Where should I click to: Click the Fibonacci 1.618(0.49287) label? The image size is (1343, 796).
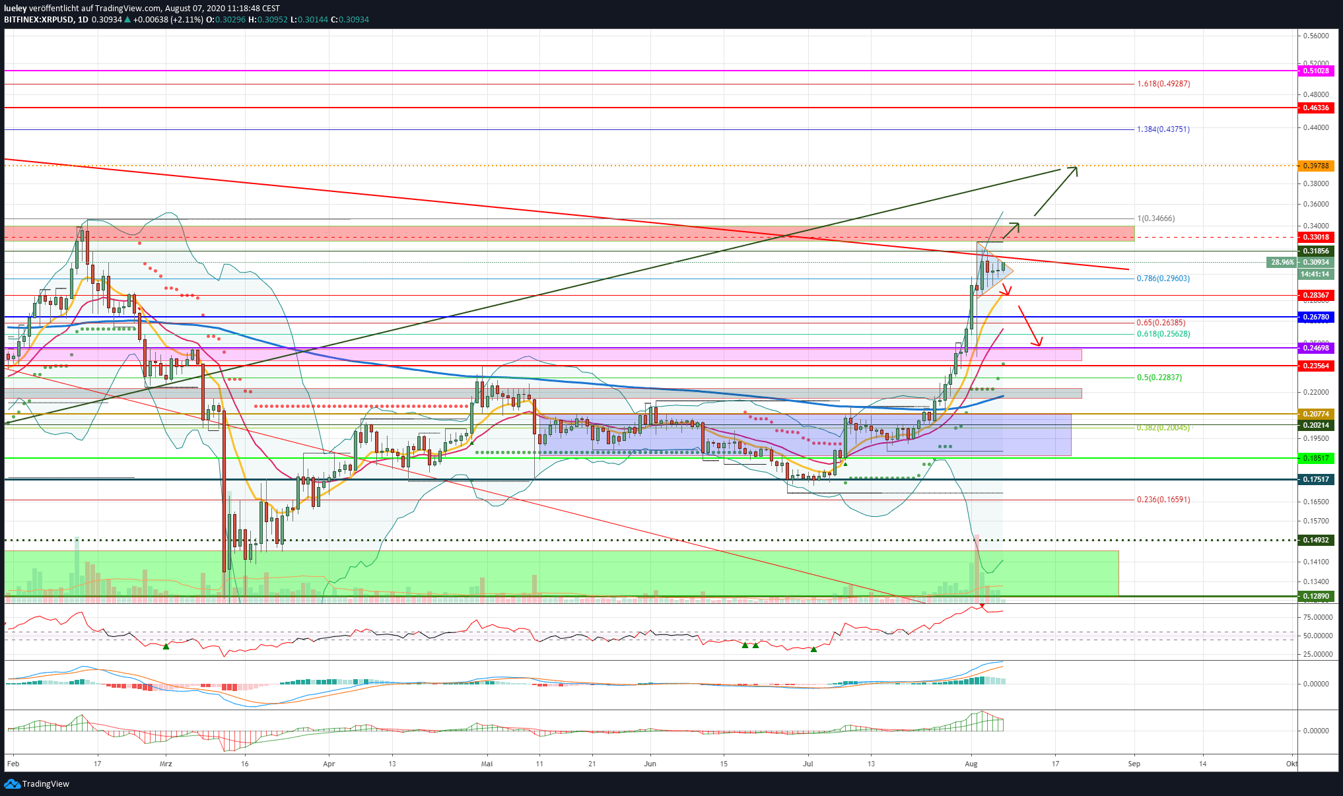tap(1163, 84)
